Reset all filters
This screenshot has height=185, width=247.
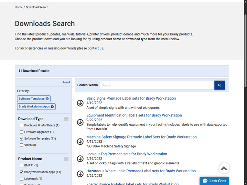pyautogui.click(x=66, y=82)
